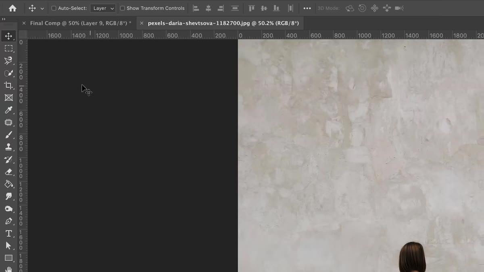This screenshot has height=272, width=484.
Task: Distribute layers horizontally
Action: click(x=290, y=8)
